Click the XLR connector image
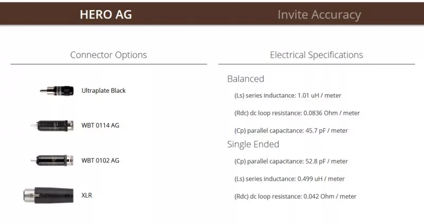Viewport: 424px width, 224px height. pyautogui.click(x=48, y=195)
